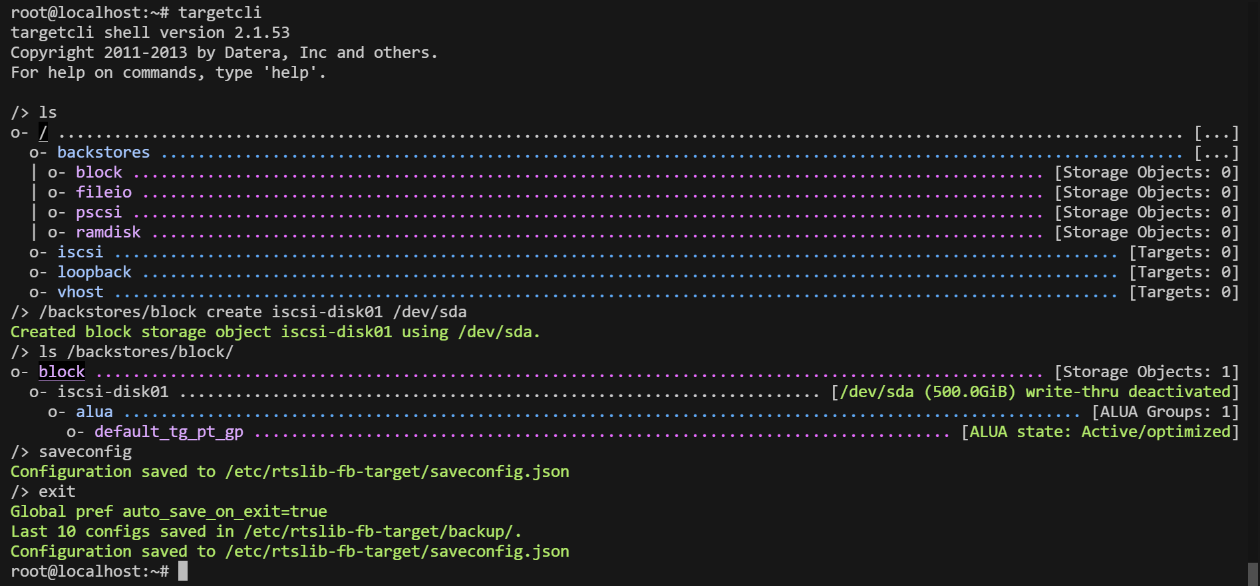
Task: Select the loopback tree node
Action: 94,272
